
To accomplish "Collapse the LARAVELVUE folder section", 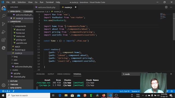I will (x=9, y=22).
